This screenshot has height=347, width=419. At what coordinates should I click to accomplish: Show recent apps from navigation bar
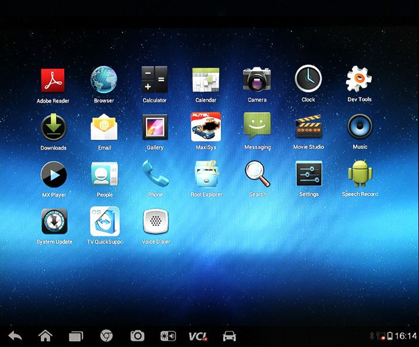76,336
